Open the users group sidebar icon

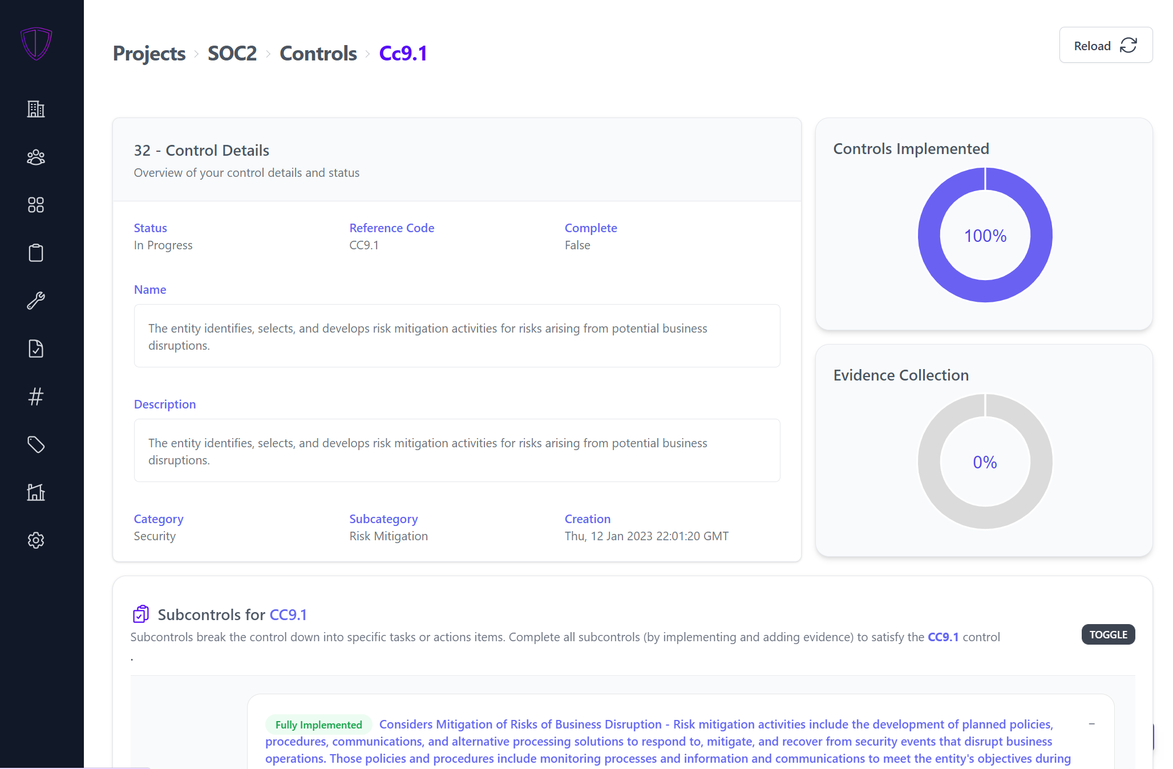tap(36, 157)
